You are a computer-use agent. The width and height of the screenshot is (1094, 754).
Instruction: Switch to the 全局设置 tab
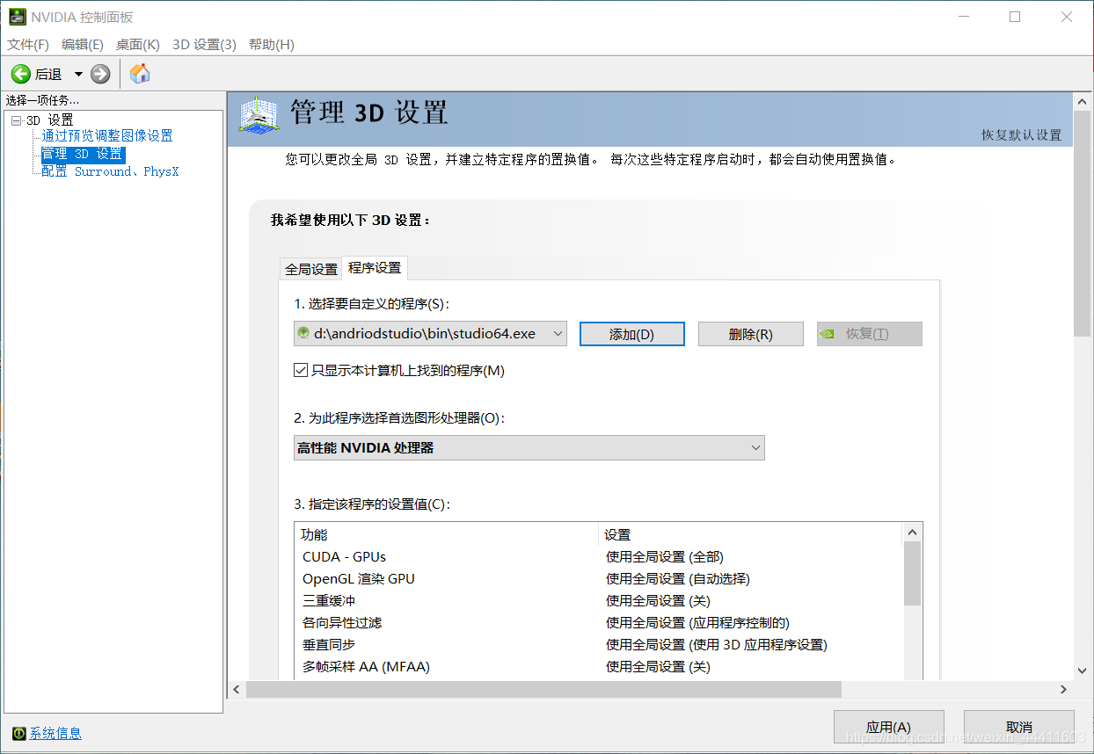[x=311, y=269]
